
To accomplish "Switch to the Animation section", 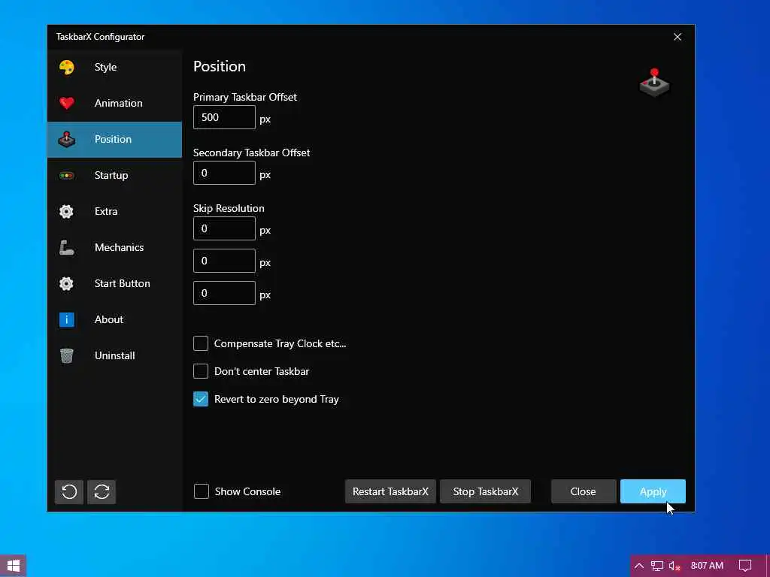I will 114,103.
